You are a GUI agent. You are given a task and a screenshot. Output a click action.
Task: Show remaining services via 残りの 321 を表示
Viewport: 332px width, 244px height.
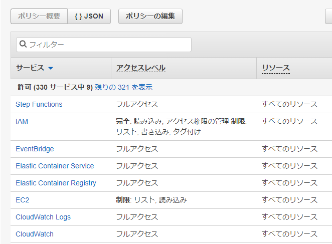124,87
